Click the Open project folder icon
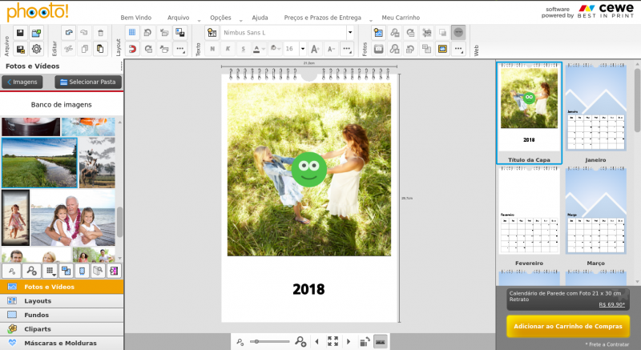 click(x=36, y=33)
